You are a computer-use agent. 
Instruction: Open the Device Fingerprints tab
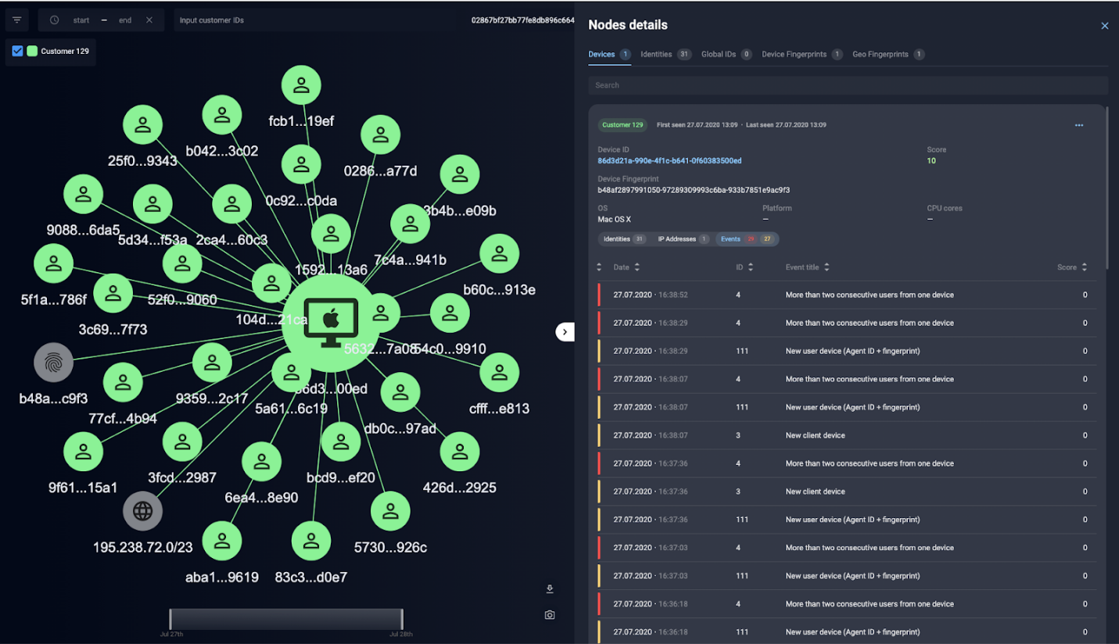click(x=802, y=55)
